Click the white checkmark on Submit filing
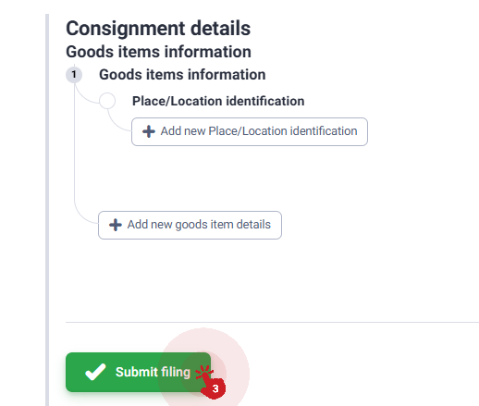The height and width of the screenshot is (406, 479). tap(95, 372)
